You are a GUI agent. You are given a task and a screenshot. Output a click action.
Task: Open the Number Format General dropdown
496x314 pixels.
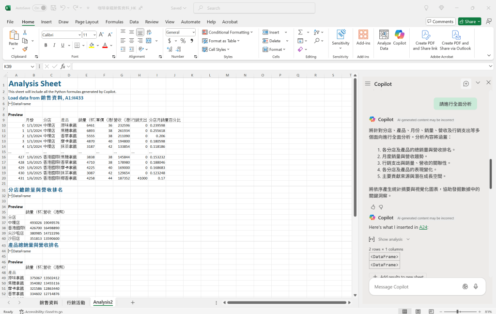(x=194, y=32)
